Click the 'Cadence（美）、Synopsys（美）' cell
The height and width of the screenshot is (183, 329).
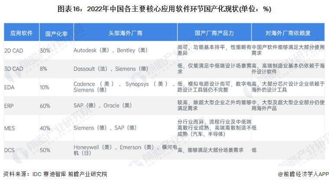pos(125,87)
